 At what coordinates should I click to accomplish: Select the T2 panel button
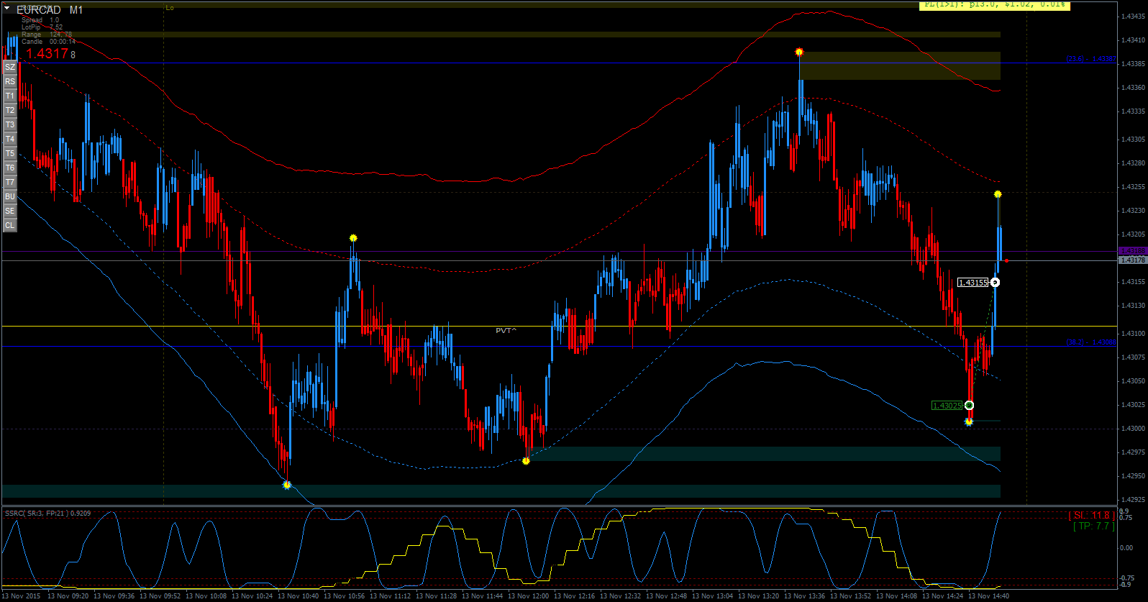tap(10, 110)
